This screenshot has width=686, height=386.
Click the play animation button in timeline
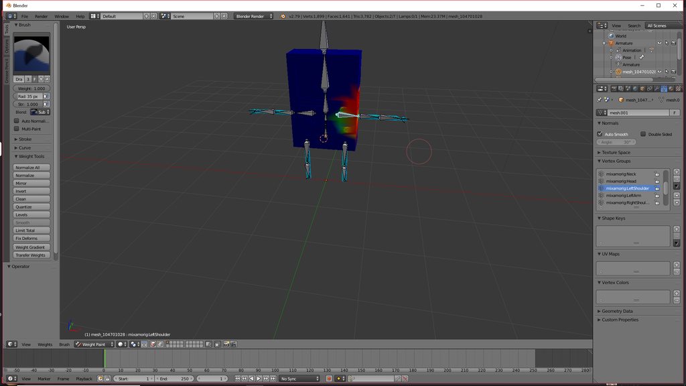pyautogui.click(x=259, y=379)
